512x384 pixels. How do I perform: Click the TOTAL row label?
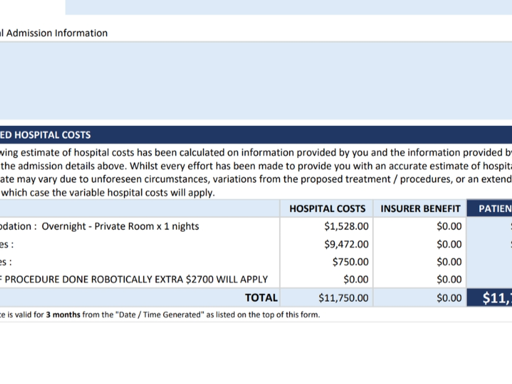[261, 297]
